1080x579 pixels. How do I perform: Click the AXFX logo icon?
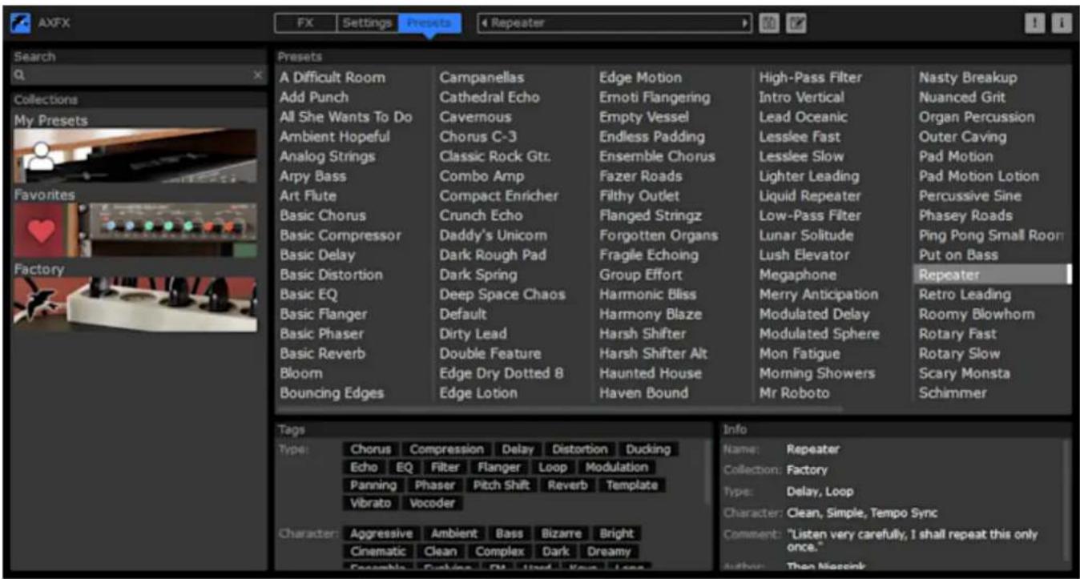(20, 24)
